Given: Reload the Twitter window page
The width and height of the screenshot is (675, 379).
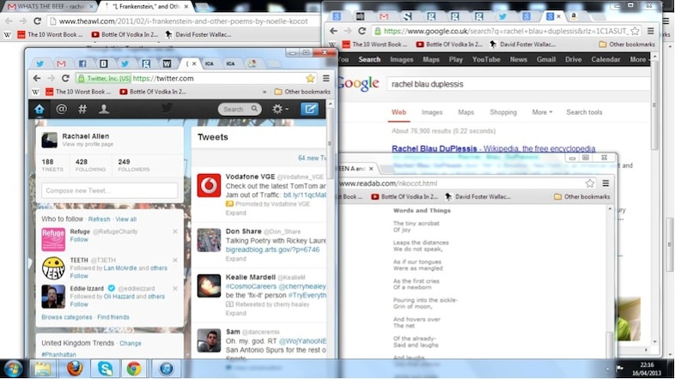Looking at the screenshot, I should pyautogui.click(x=65, y=78).
